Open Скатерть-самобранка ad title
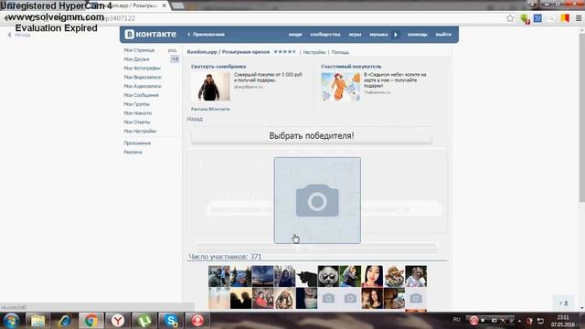The height and width of the screenshot is (329, 585). tap(218, 67)
